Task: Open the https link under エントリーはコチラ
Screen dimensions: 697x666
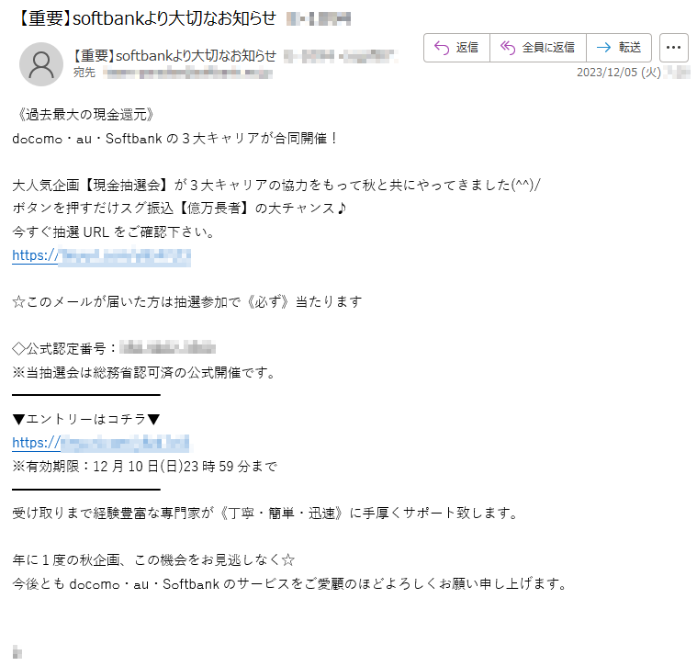Action: tap(100, 443)
